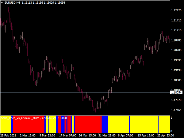This screenshot has height=138, width=184.
Task: Click the Soho_Price_Vs_Chinkou_Histo indicator label
Action: pos(20,118)
